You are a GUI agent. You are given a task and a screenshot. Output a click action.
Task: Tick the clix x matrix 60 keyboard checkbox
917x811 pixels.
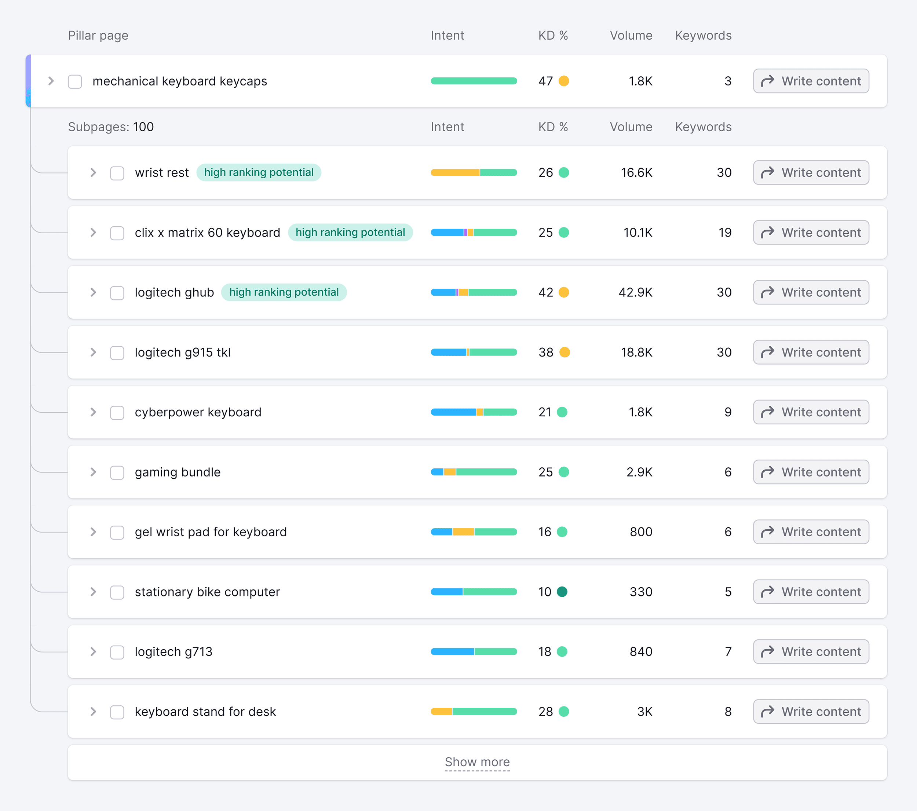coord(117,233)
